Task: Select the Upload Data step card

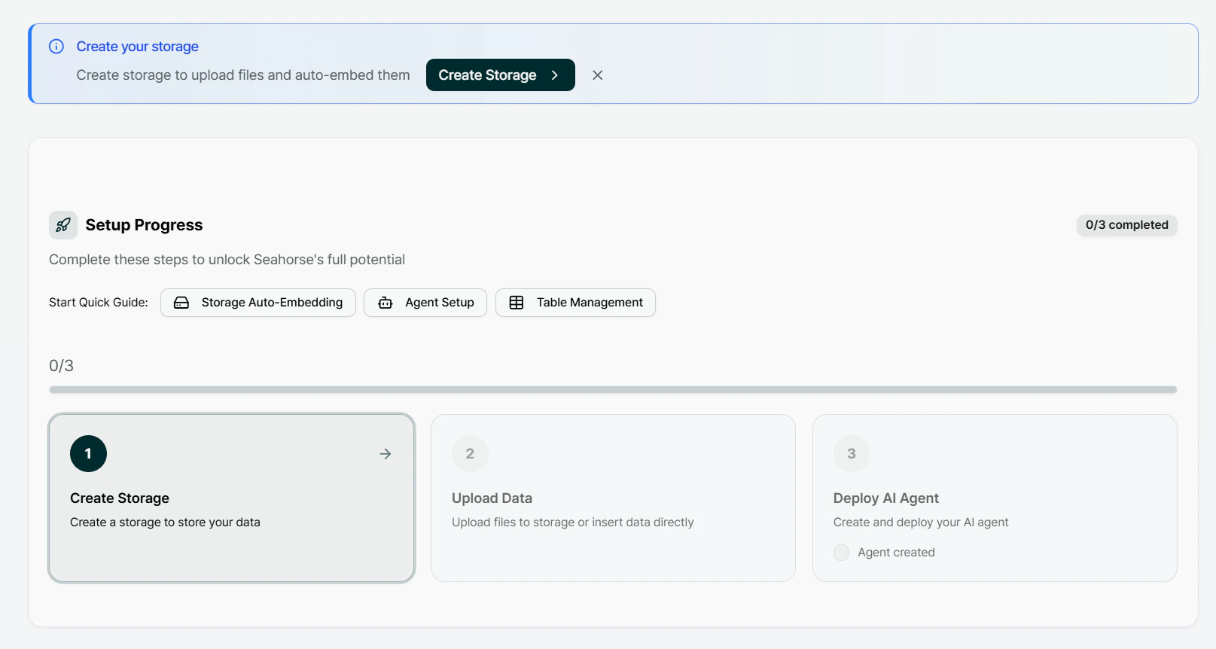Action: click(613, 498)
